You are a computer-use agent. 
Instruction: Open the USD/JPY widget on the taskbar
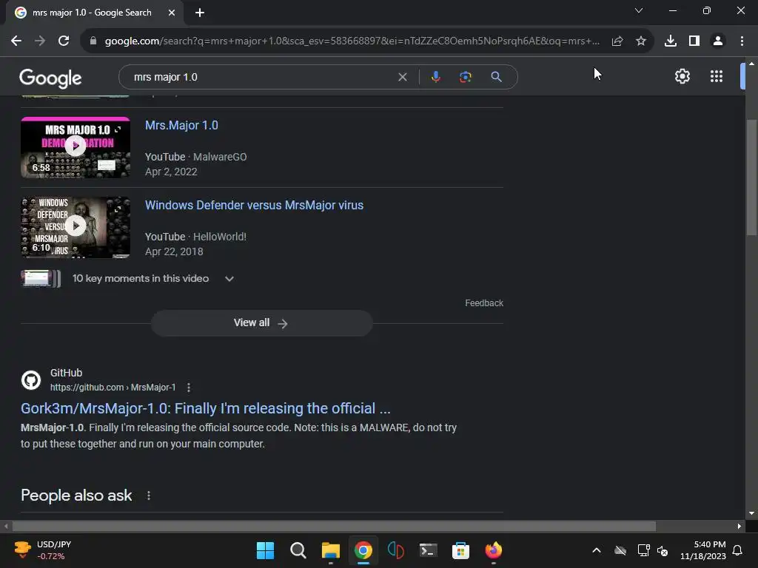tap(42, 550)
